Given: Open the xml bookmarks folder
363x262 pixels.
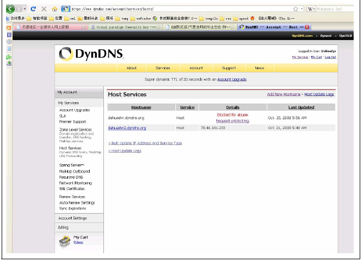Looking at the screenshot, I should click(70, 18).
